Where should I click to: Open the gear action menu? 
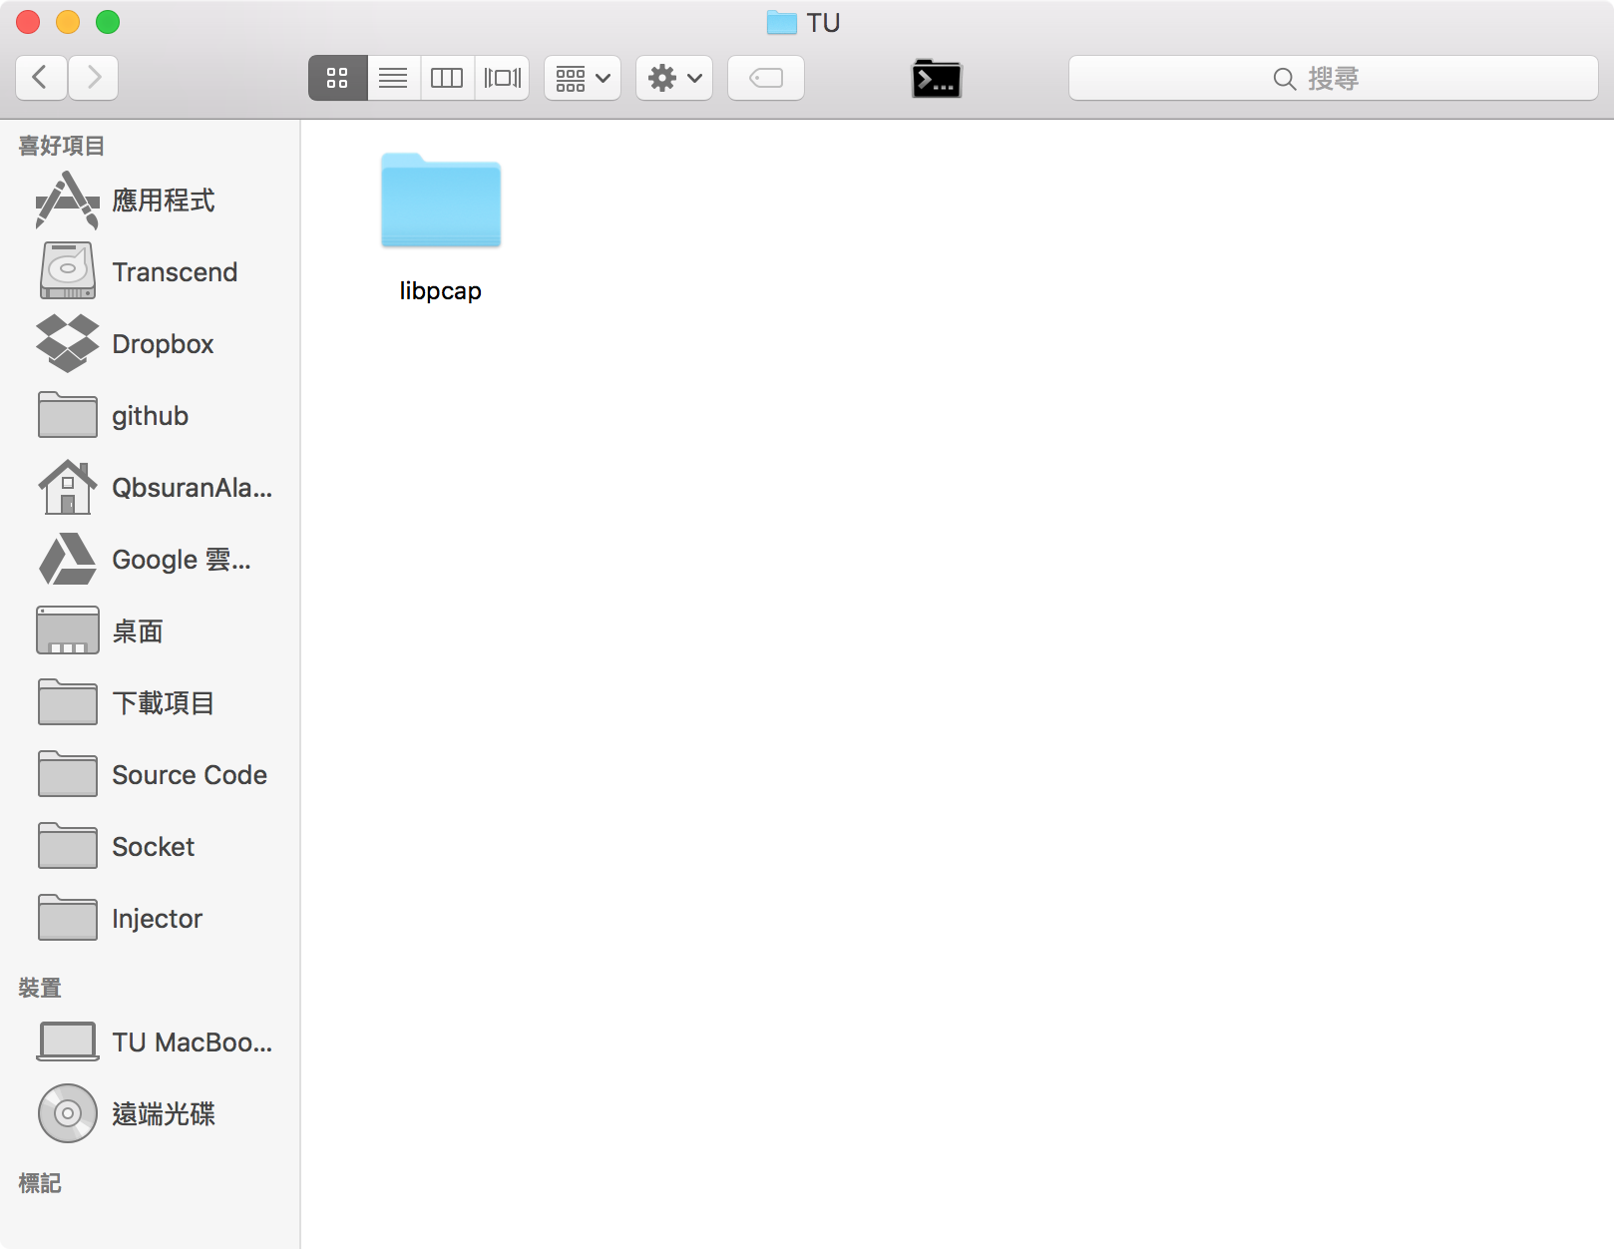click(674, 78)
